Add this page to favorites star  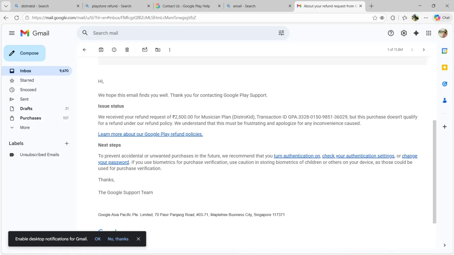click(x=375, y=18)
